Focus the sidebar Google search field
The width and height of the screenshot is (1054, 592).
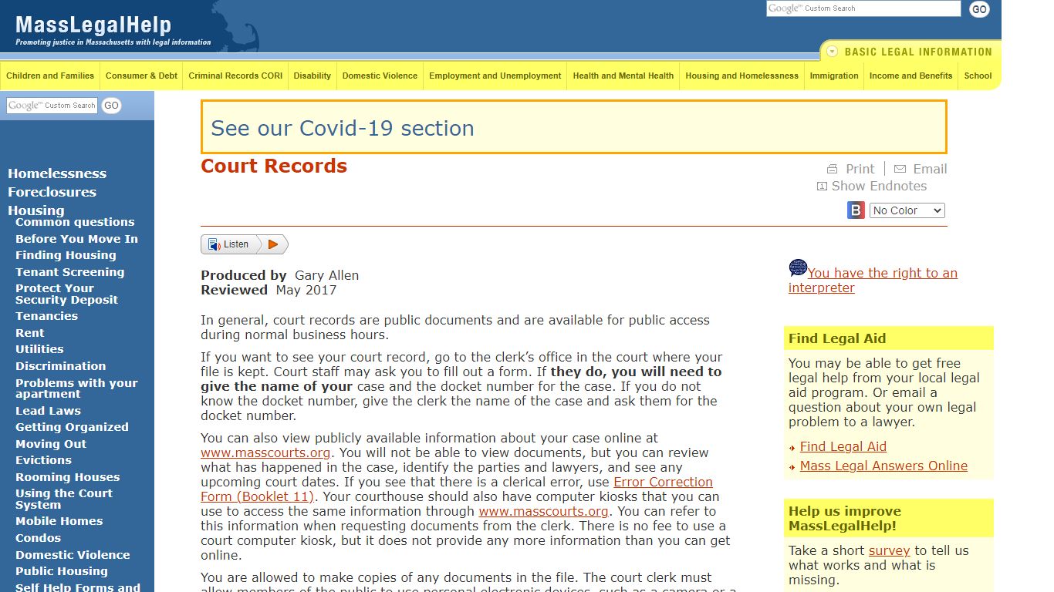click(52, 106)
